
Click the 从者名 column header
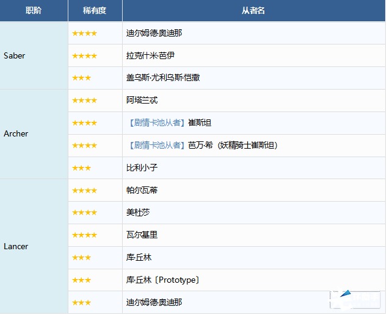[253, 11]
